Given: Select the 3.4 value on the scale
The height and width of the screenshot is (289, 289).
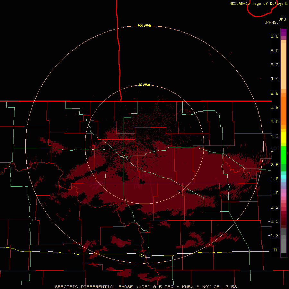Looking at the screenshot, I should 275,150.
